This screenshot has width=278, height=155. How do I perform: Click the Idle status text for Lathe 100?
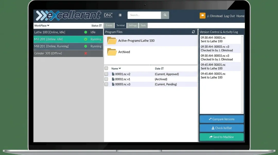(93, 32)
